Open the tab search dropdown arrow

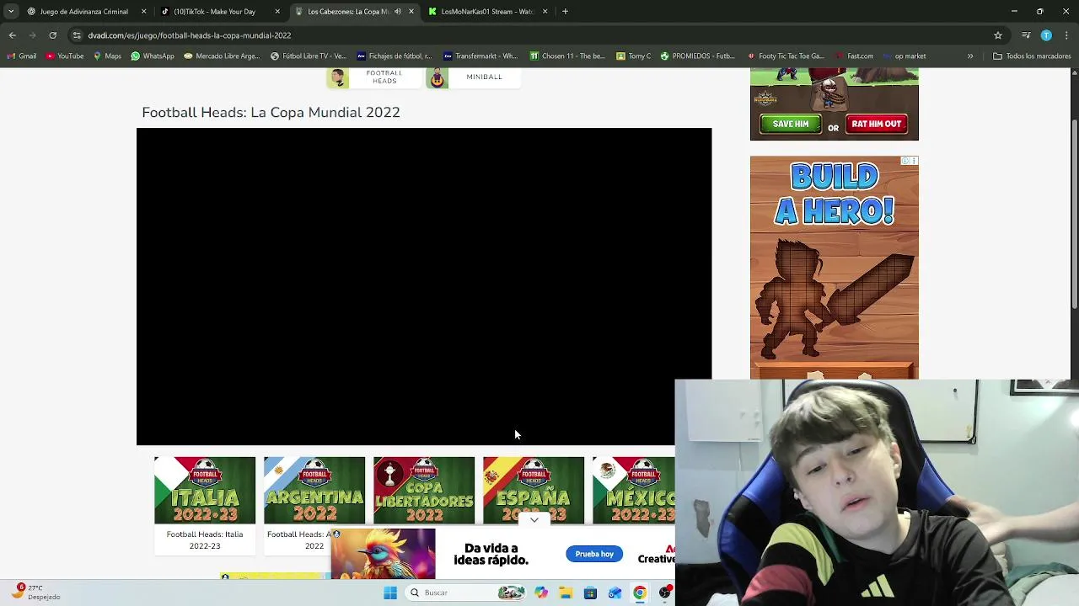[11, 12]
